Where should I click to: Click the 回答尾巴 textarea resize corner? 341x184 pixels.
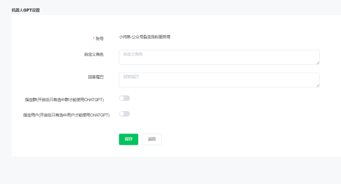pyautogui.click(x=317, y=85)
